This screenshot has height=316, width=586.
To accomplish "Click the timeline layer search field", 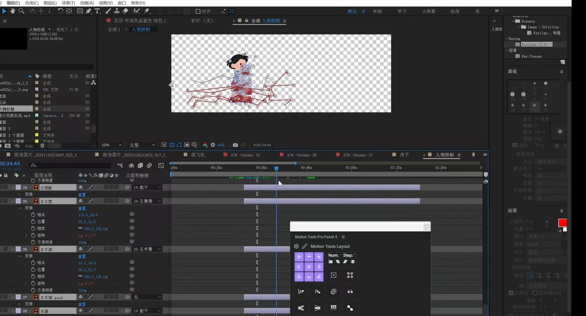I will point(70,165).
